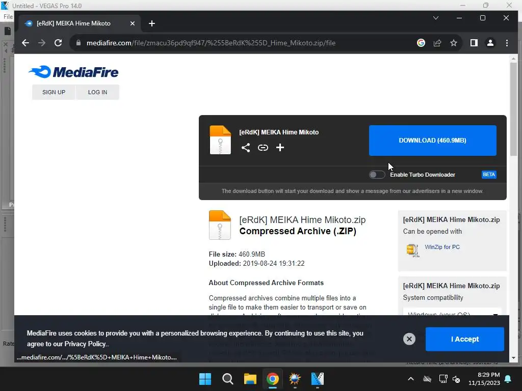522x391 pixels.
Task: Click the ZIP file icon in download box
Action: [x=220, y=140]
